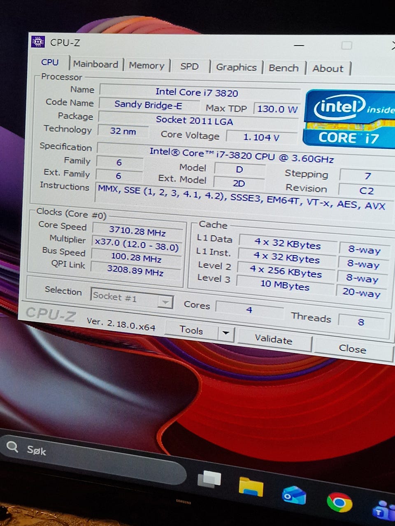Click the version text Ver. 2.18.0.x64
Viewport: 395px width, 526px height.
(x=121, y=324)
